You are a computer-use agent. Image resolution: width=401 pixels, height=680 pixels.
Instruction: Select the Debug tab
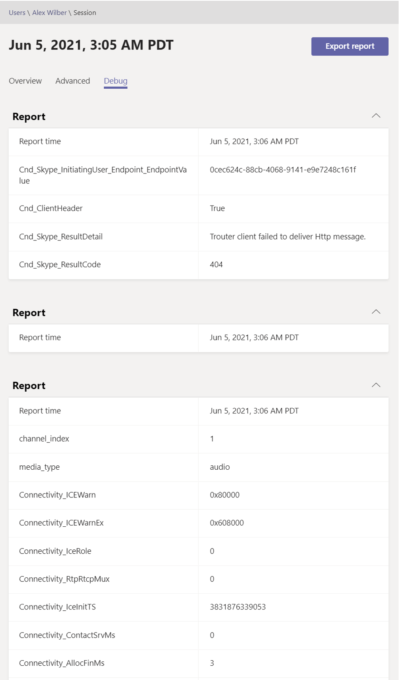pyautogui.click(x=116, y=81)
